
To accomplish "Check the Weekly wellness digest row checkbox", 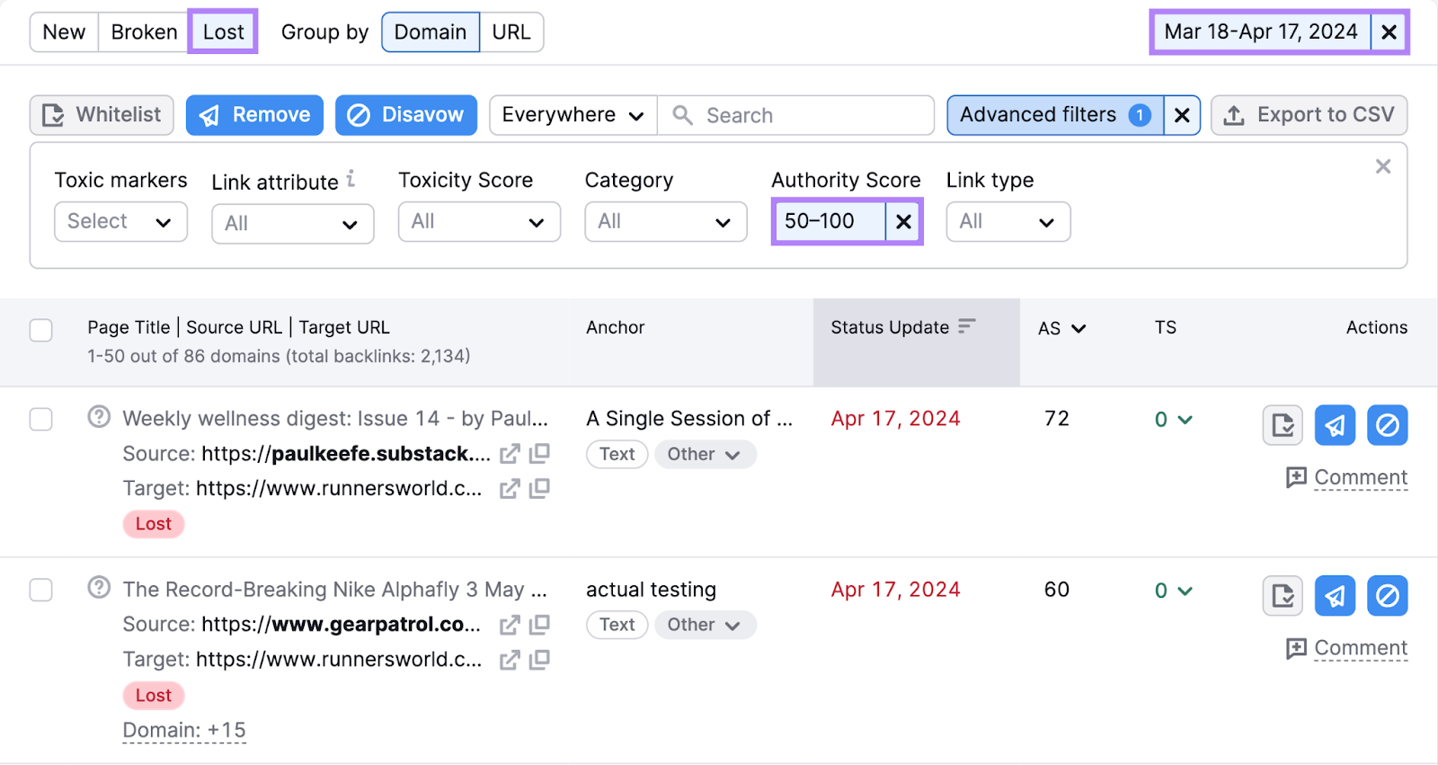I will point(41,420).
